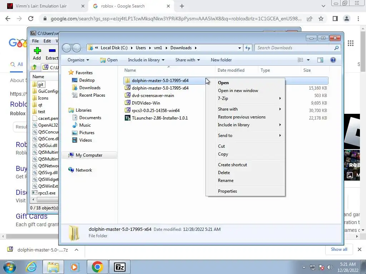Toggle the preview pane icon
366x274 pixels.
(320, 60)
